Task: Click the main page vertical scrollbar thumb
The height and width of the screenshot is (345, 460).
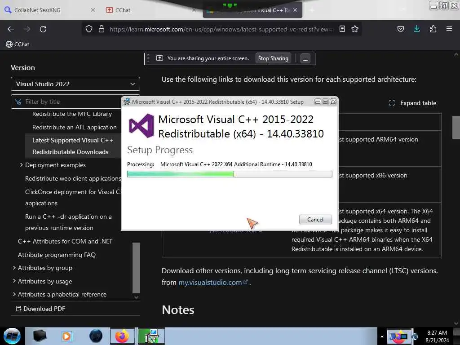Action: [x=456, y=127]
